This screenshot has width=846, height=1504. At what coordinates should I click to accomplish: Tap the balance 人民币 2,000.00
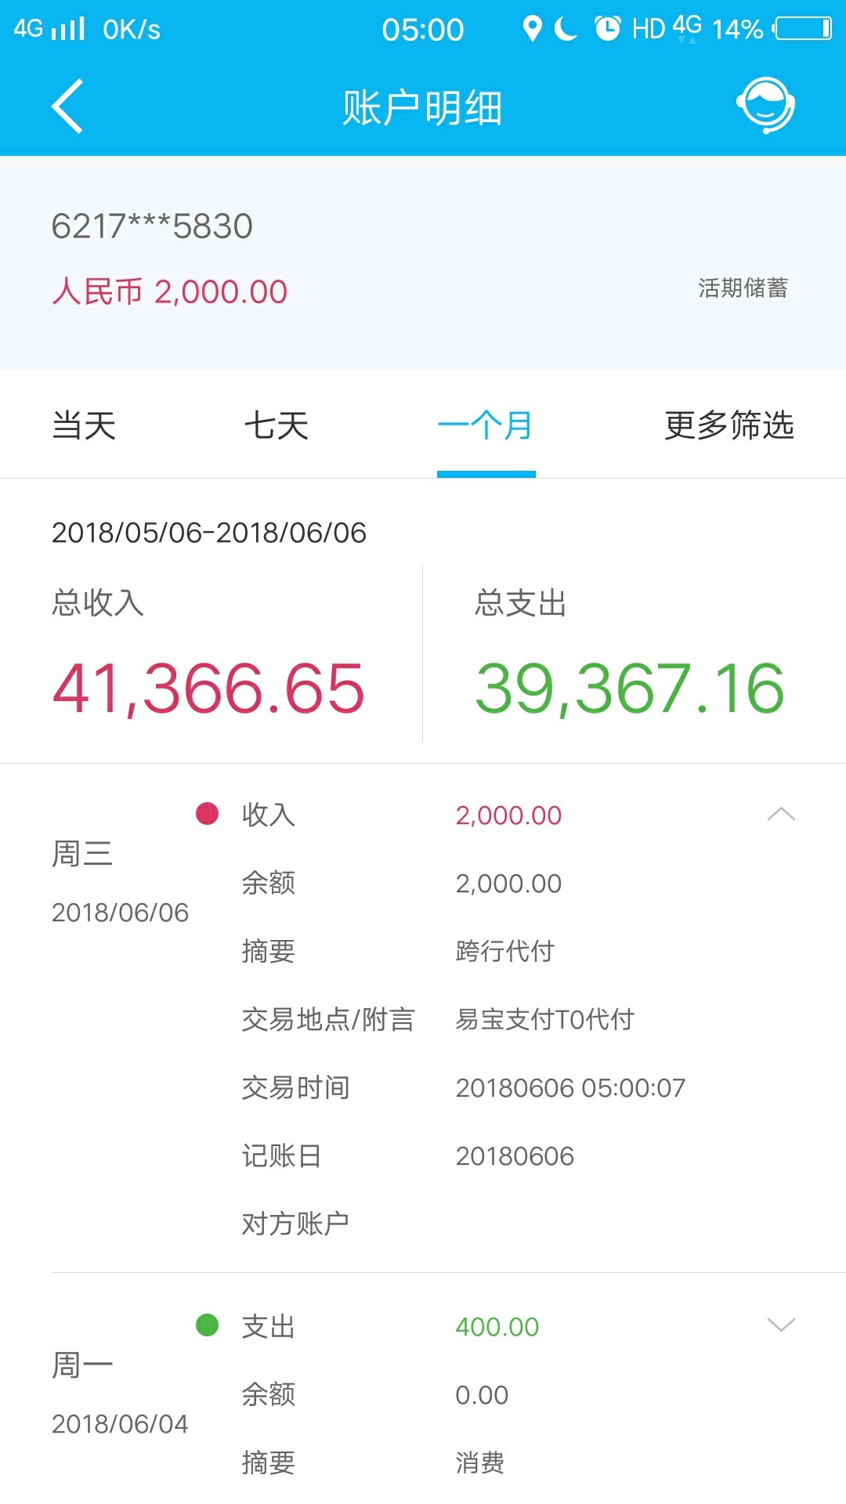(x=169, y=292)
